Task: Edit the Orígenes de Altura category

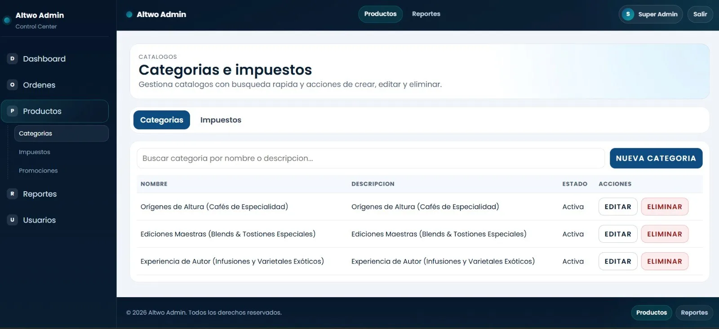Action: [618, 207]
